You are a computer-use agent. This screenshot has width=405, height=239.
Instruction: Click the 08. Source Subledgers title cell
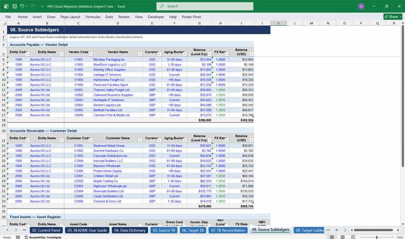(x=34, y=30)
